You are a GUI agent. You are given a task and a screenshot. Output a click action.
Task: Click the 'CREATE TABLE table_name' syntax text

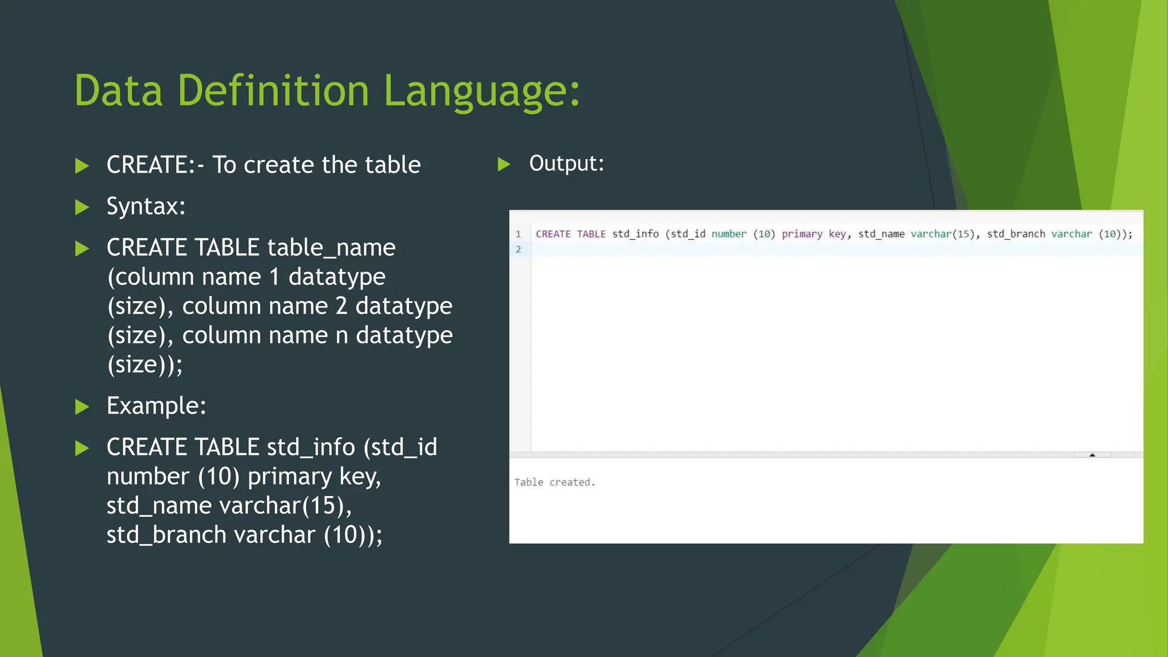(251, 248)
